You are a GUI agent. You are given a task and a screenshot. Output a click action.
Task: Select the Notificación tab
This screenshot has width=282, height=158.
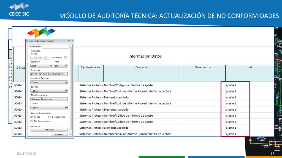35,46
